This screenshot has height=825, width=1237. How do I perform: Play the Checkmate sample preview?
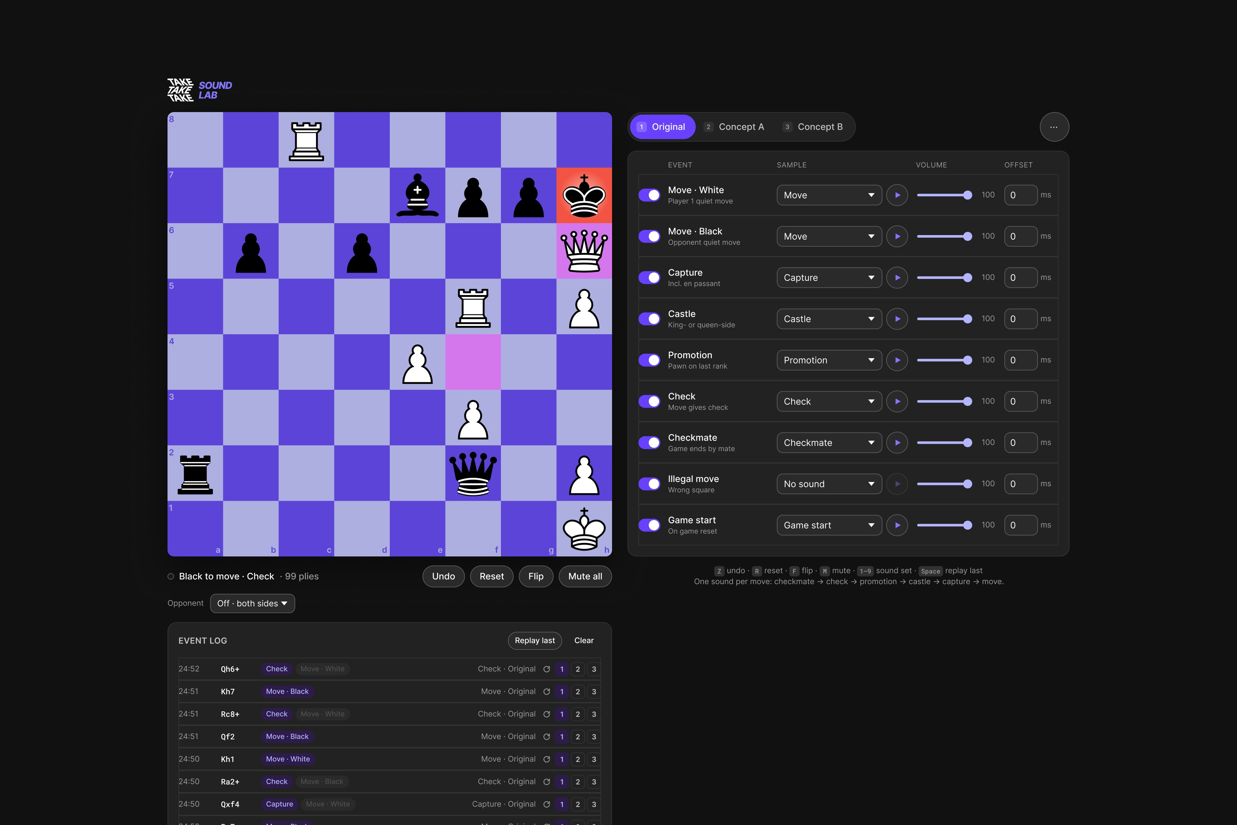pos(897,442)
